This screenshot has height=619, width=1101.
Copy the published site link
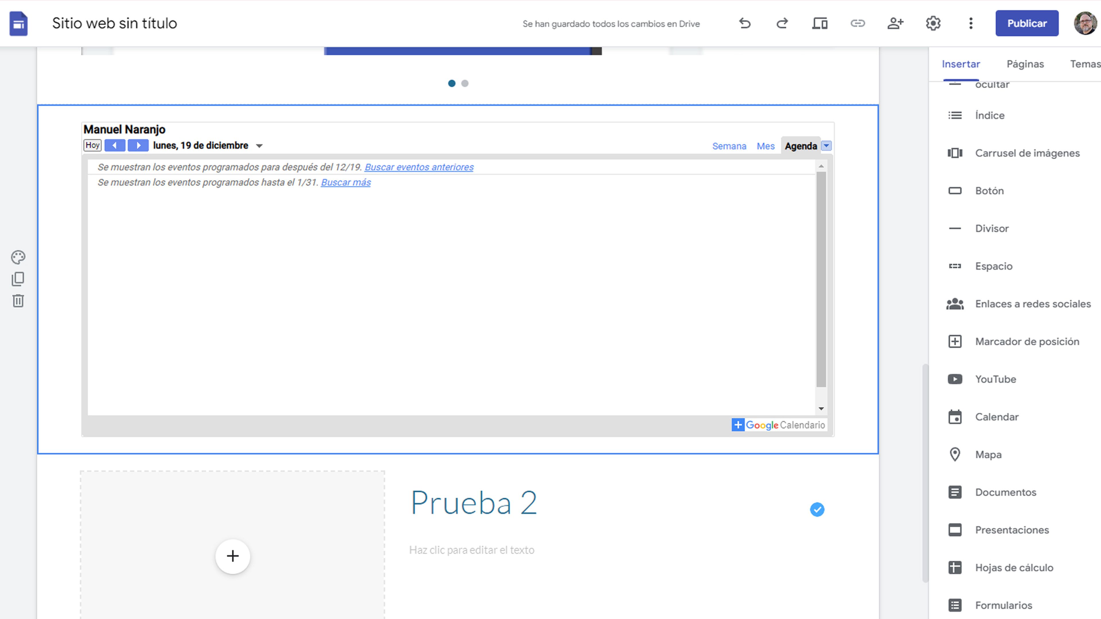tap(857, 23)
